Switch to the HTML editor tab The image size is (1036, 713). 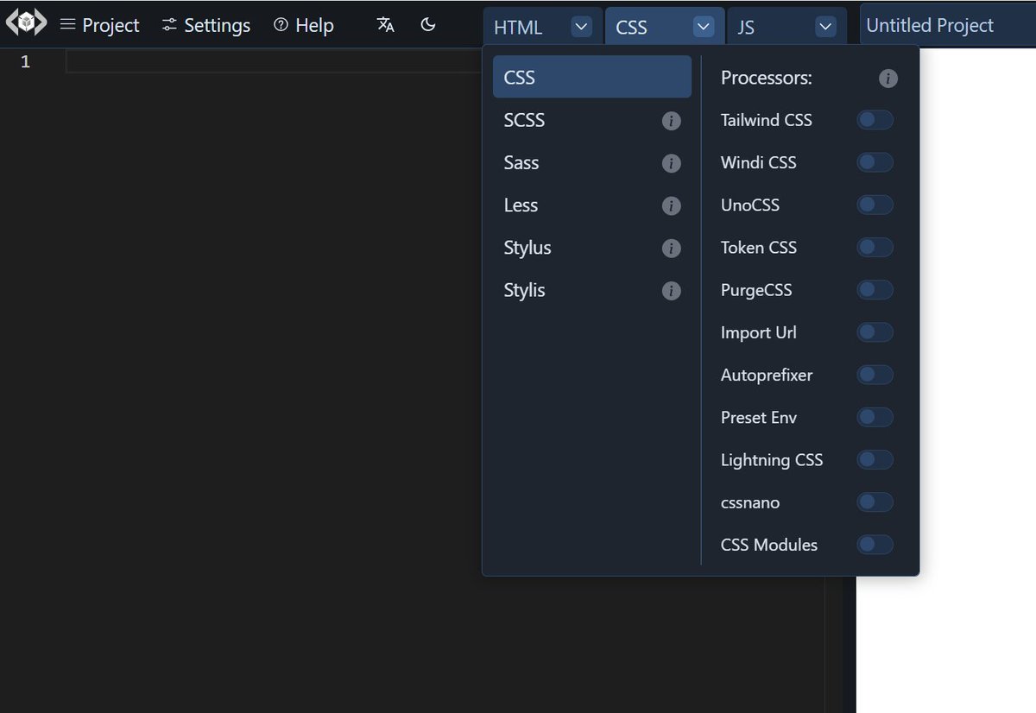click(x=518, y=28)
